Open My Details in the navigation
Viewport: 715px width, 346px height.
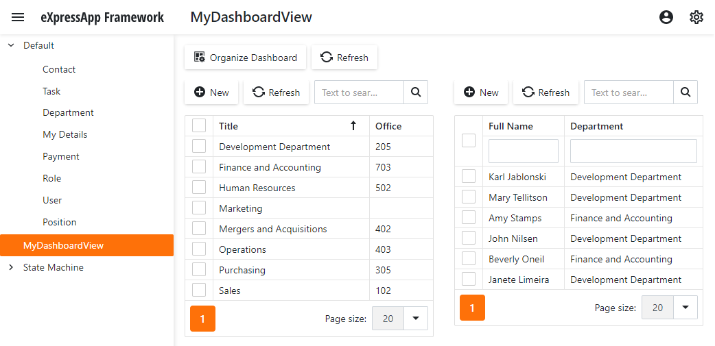pyautogui.click(x=65, y=134)
